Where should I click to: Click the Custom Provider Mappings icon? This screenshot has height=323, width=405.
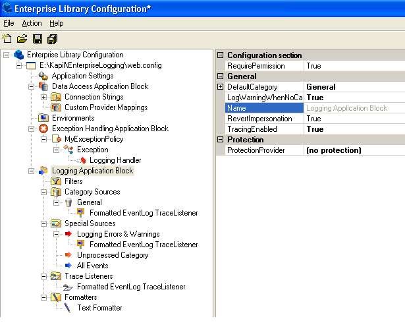tap(56, 107)
